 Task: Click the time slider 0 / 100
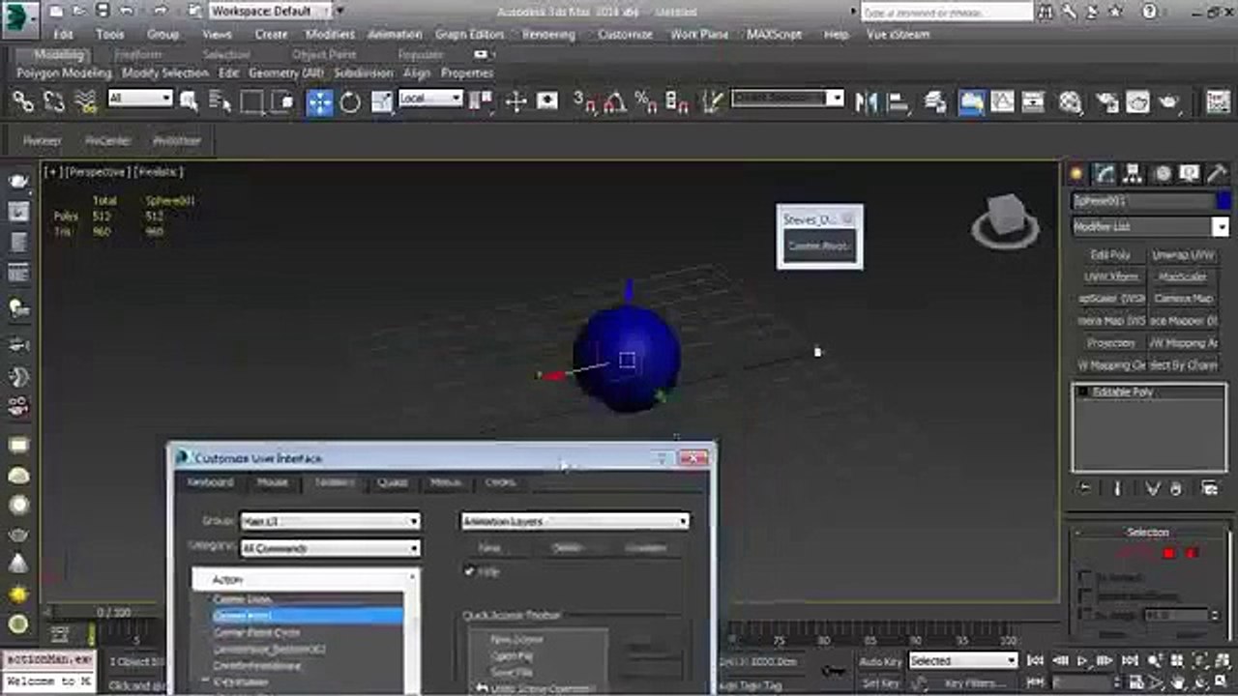[113, 613]
